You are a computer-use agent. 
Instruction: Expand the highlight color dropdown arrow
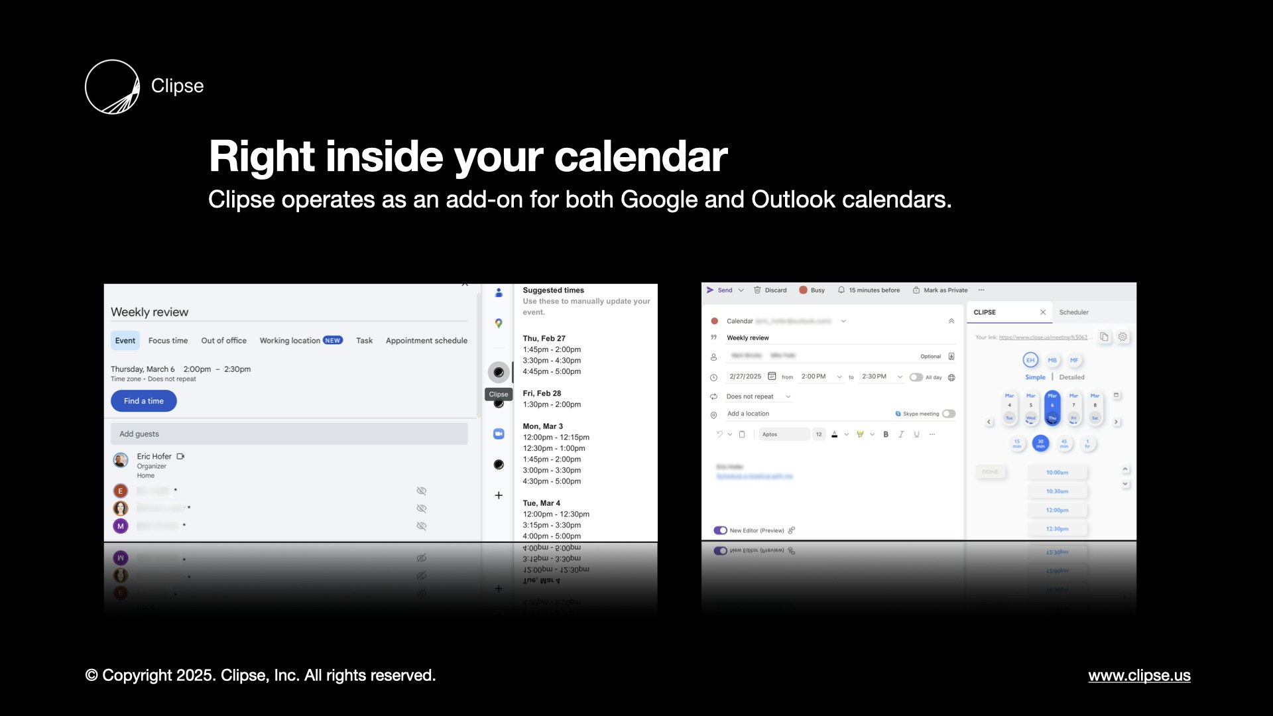(872, 434)
